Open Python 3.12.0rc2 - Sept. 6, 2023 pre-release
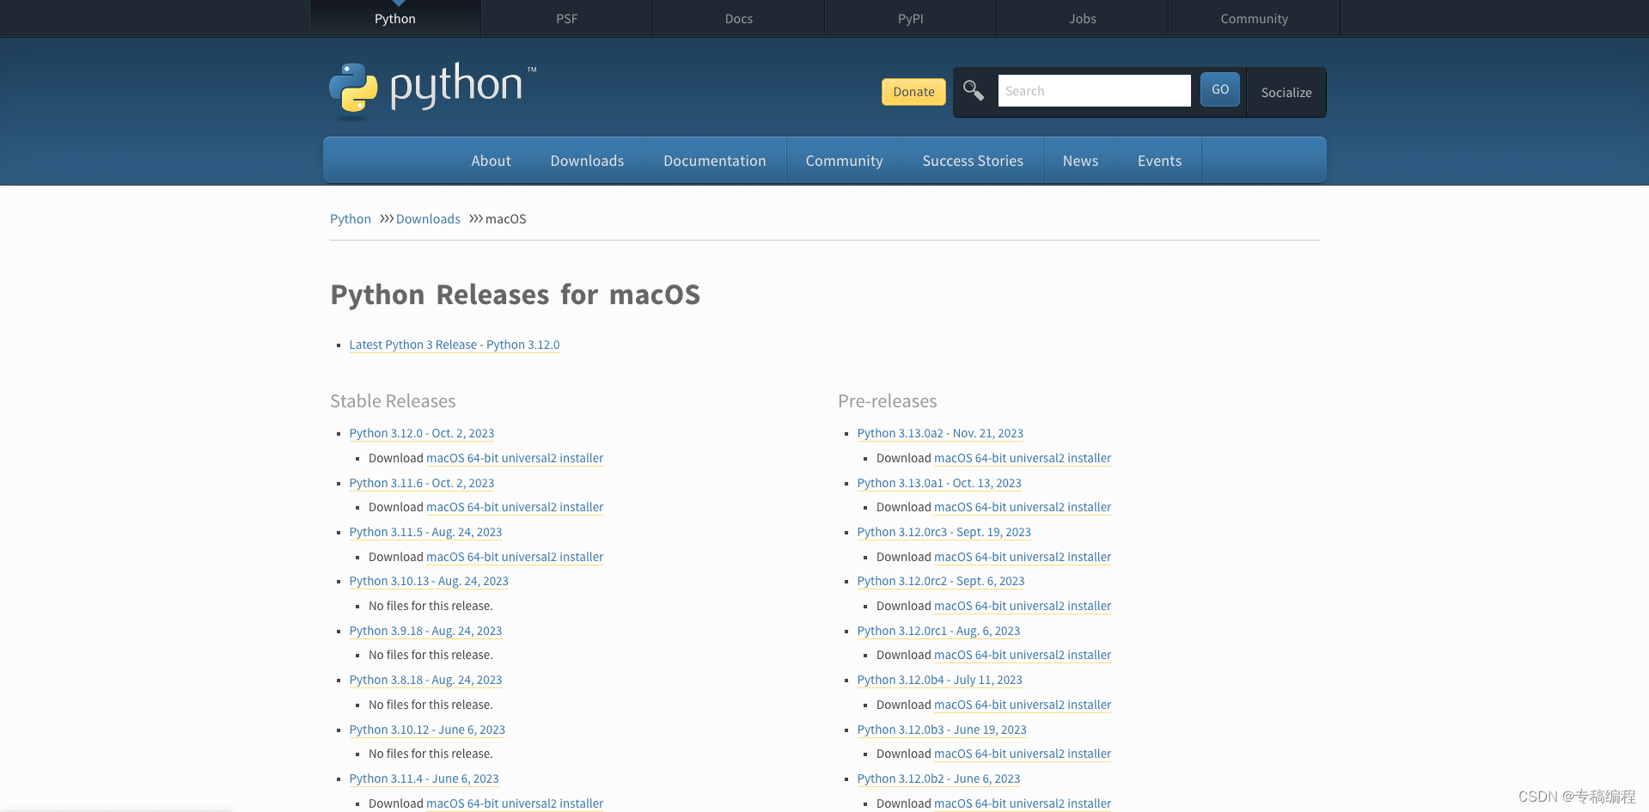The image size is (1649, 812). click(941, 581)
